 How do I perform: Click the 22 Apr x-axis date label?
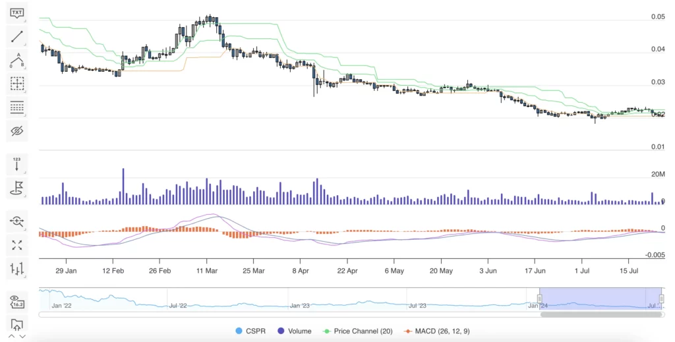pos(347,271)
